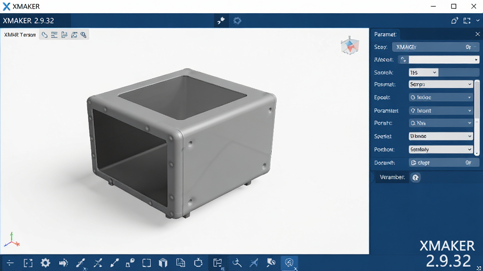Expand the Epcek dropdown
Viewport: 483px width, 271px height.
tap(441, 97)
